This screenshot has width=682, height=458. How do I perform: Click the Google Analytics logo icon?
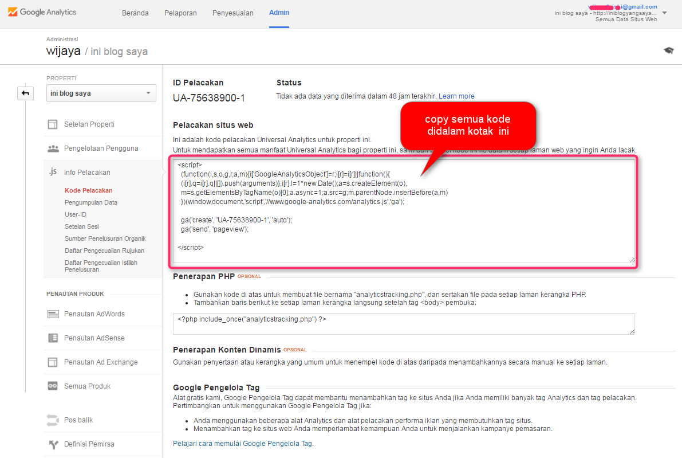point(13,12)
